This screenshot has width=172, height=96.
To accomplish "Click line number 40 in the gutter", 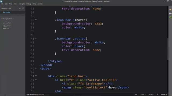I will (32, 35).
